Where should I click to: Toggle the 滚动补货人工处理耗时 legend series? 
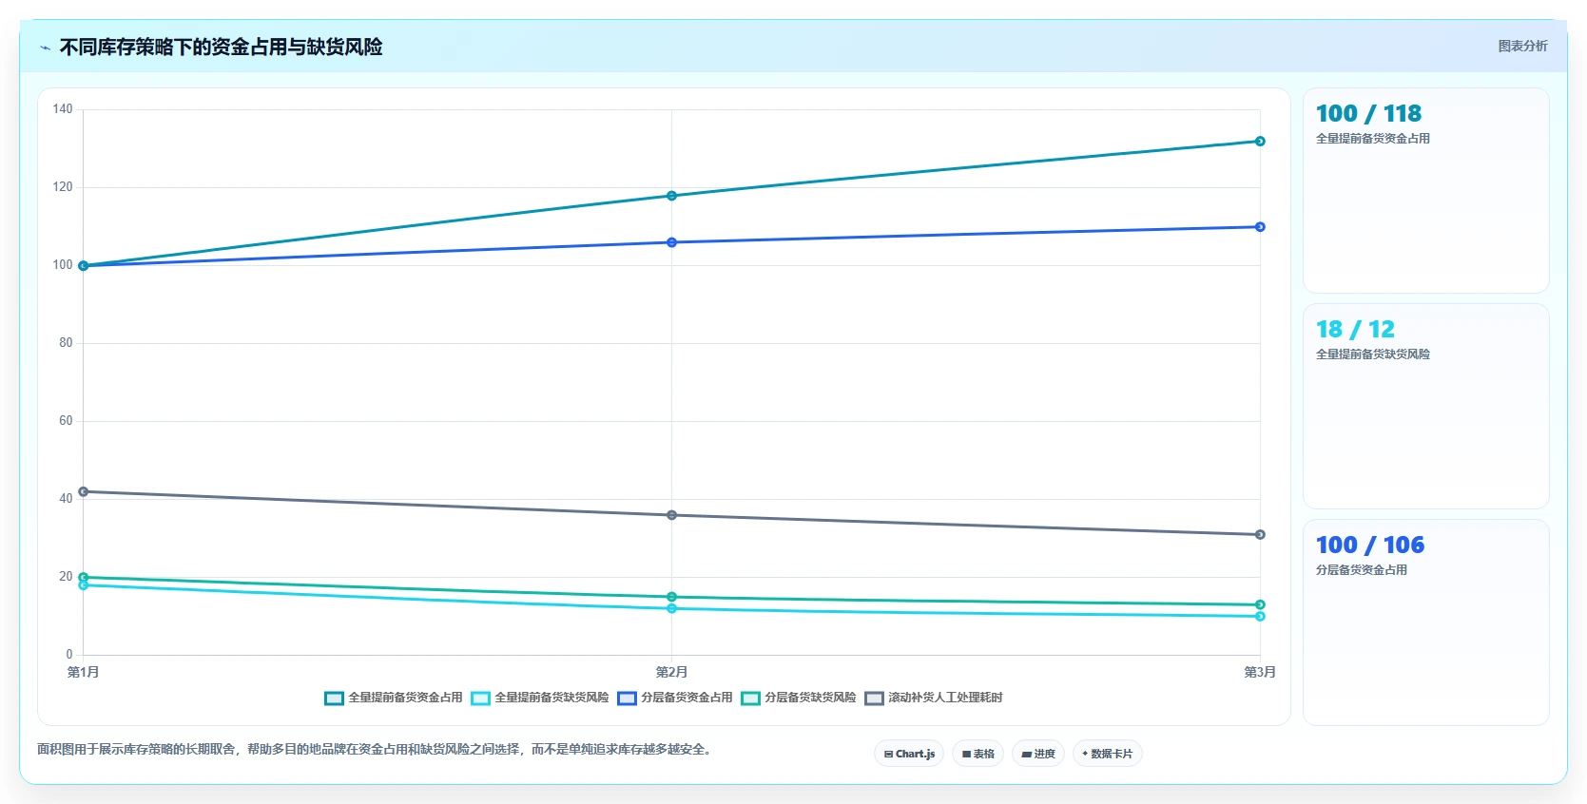click(x=933, y=698)
